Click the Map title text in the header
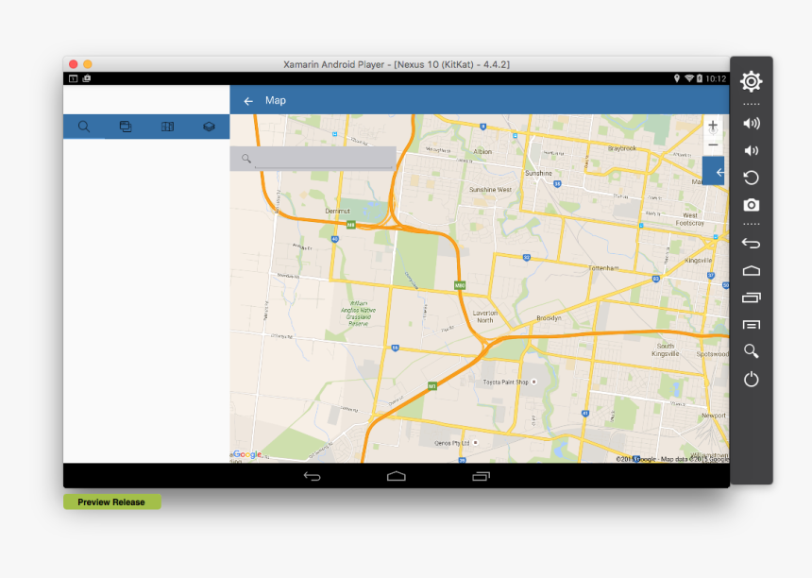Viewport: 812px width, 578px height. coord(276,100)
